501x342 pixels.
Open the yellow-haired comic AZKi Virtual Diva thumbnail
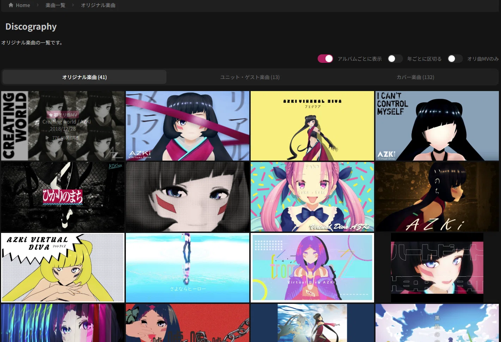pos(63,268)
